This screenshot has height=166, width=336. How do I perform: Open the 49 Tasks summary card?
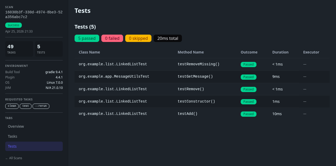pyautogui.click(x=19, y=49)
